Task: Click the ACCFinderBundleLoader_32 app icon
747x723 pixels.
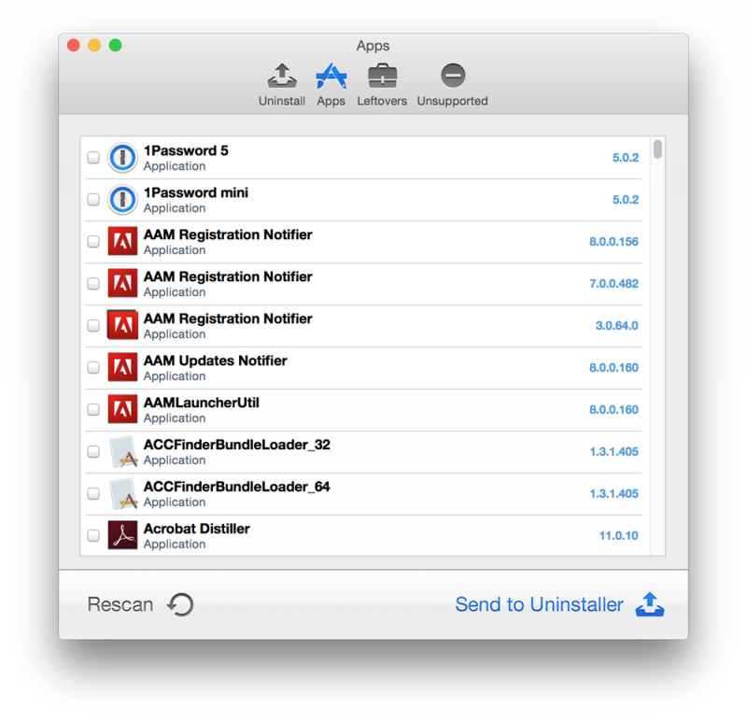Action: click(122, 451)
